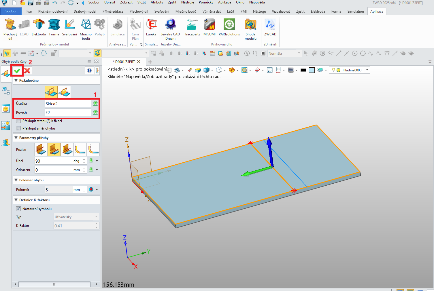
Task: Click the Soubor file button
Action: pyautogui.click(x=11, y=11)
